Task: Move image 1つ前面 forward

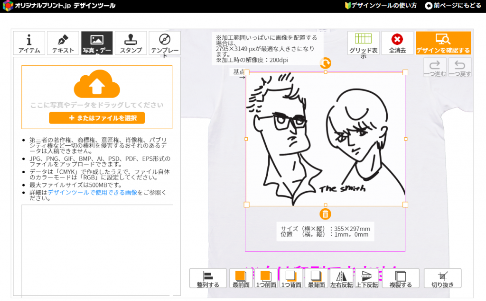Action: tap(266, 278)
